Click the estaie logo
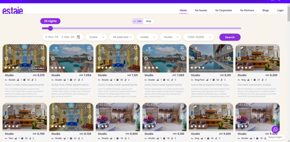The width and height of the screenshot is (290, 142). click(13, 10)
